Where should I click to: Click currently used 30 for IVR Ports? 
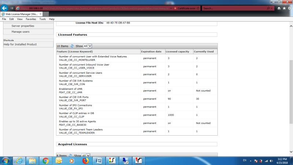(x=197, y=99)
